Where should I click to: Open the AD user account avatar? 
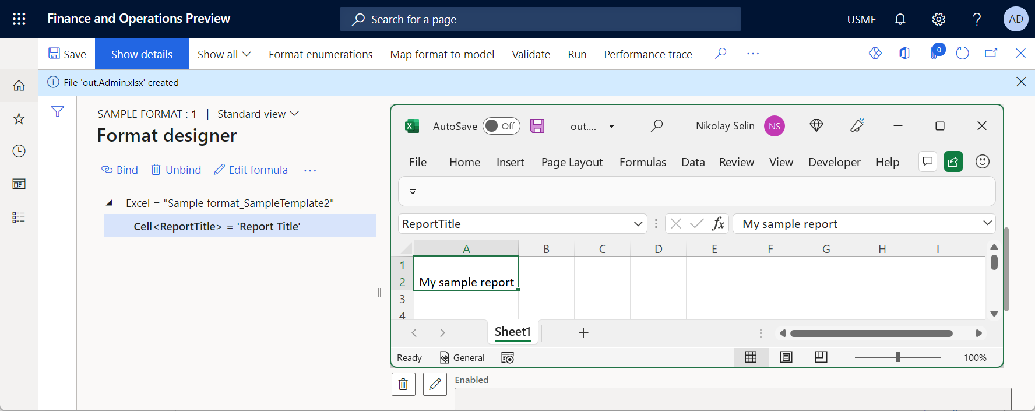(x=1015, y=19)
